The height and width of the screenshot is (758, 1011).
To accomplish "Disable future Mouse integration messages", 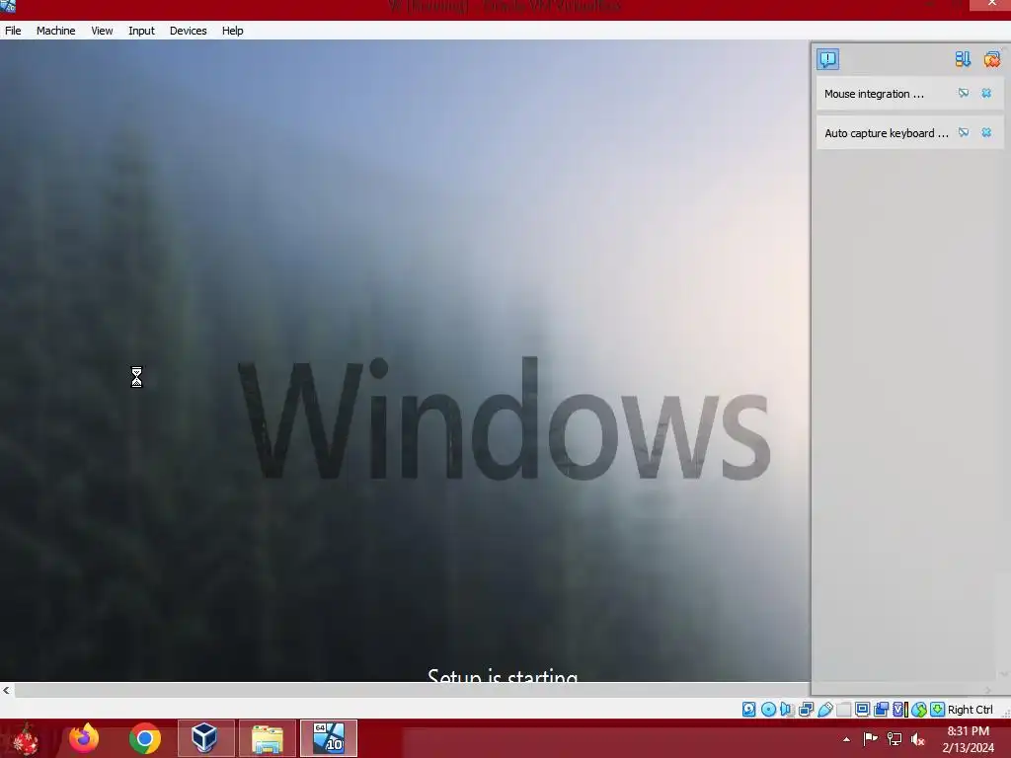I will click(964, 94).
